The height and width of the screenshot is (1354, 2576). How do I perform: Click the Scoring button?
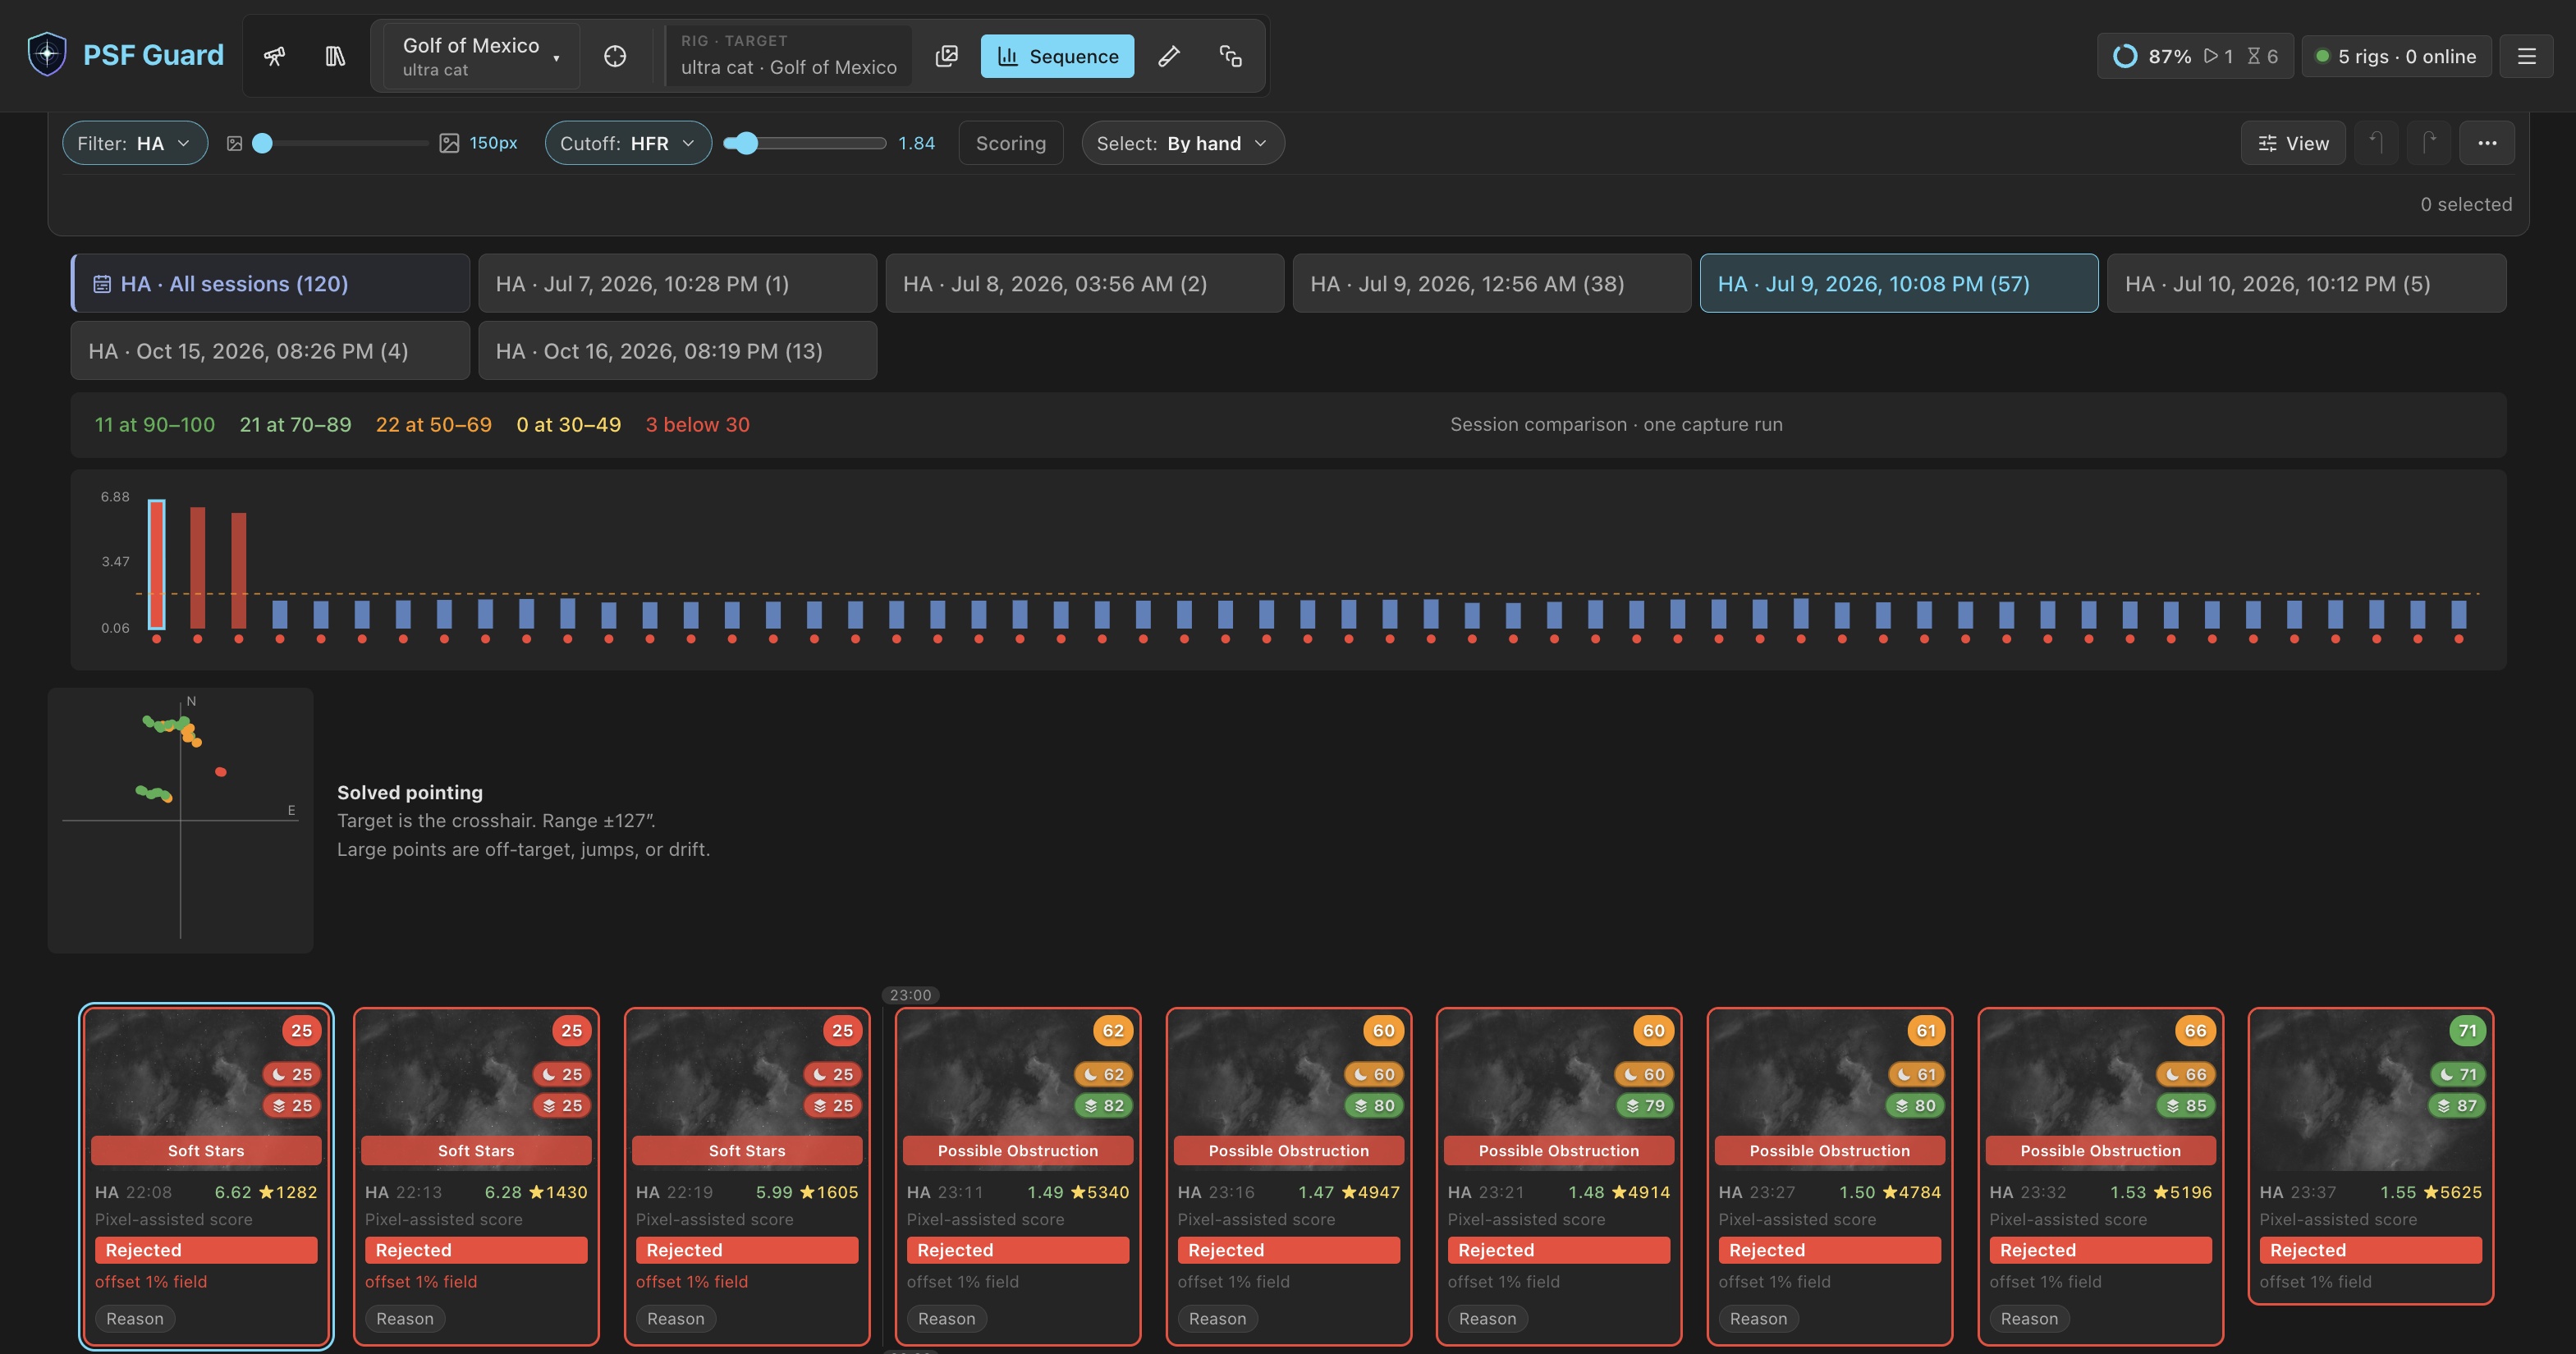point(1011,143)
